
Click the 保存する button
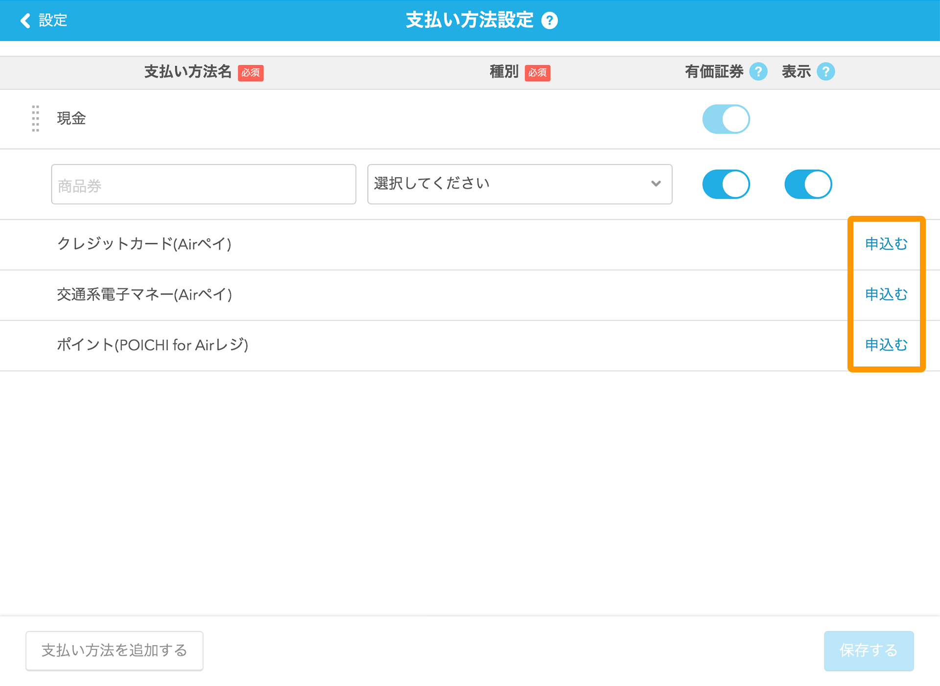pos(869,650)
